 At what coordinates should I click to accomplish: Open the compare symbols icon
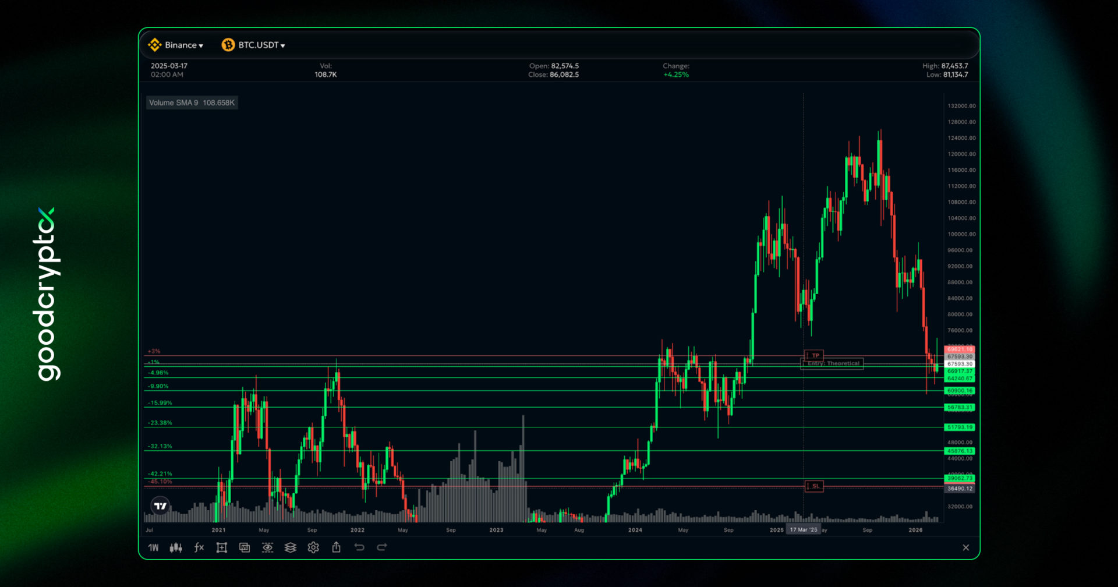[x=245, y=547]
